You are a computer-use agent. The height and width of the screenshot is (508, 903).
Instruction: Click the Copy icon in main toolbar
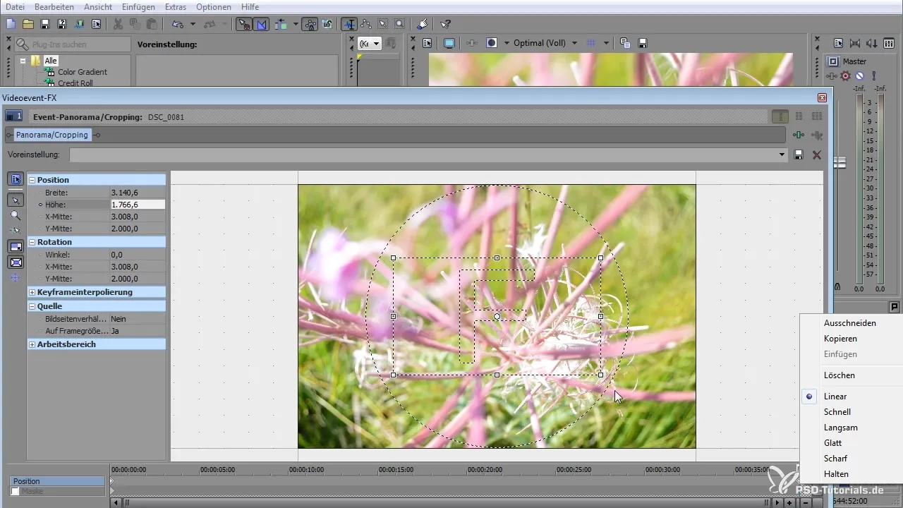point(134,24)
